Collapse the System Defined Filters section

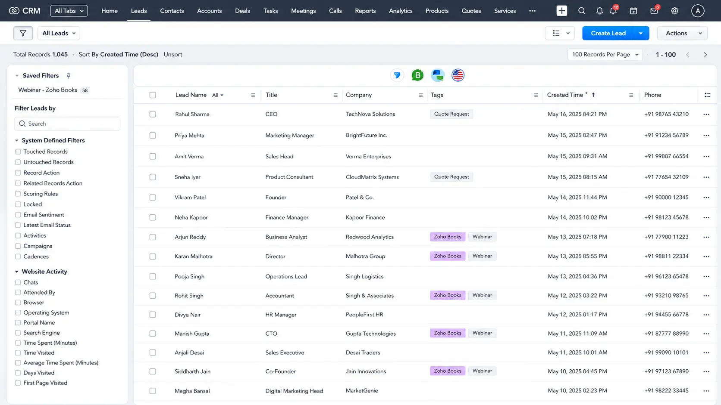pos(17,141)
